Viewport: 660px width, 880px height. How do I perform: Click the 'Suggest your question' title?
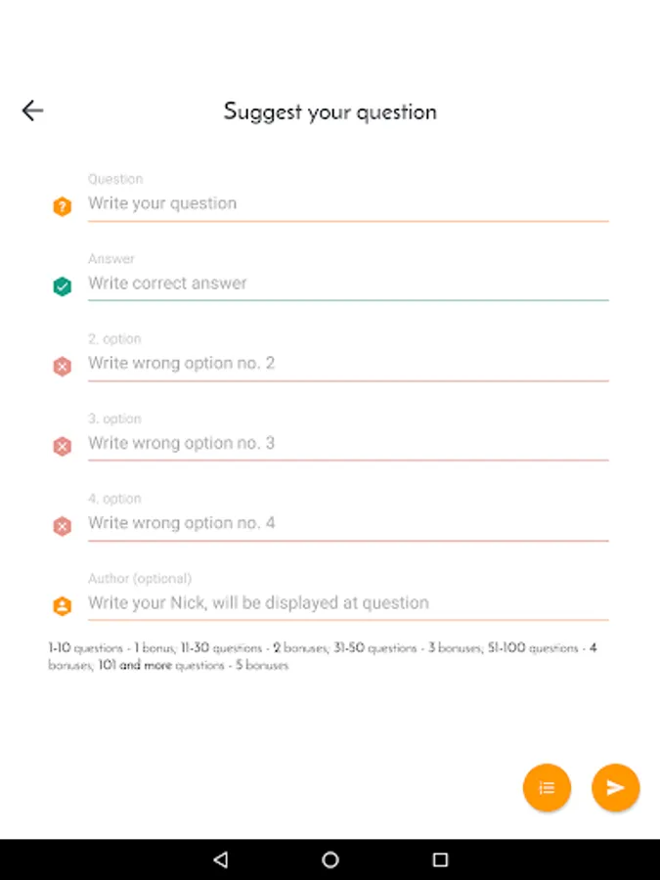[x=330, y=111]
